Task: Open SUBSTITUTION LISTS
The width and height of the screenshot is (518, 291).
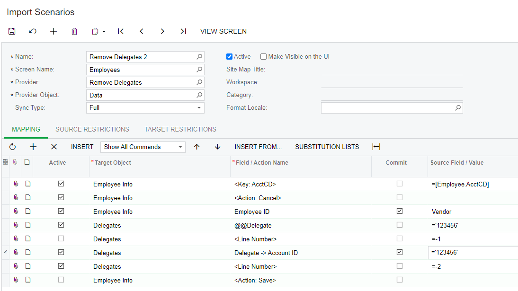Action: pyautogui.click(x=327, y=147)
